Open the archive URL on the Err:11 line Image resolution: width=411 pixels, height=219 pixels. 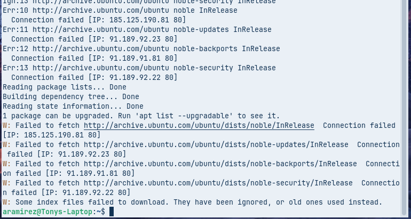click(100, 29)
